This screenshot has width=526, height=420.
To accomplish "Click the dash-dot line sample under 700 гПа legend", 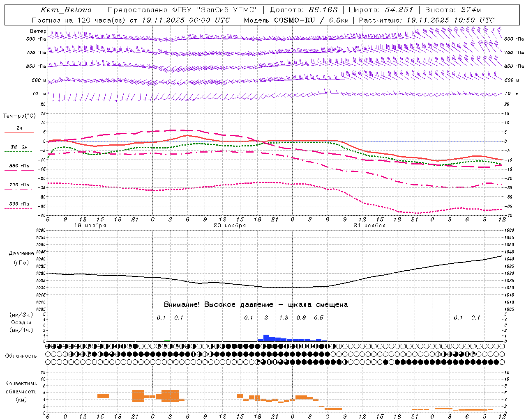I will (x=18, y=189).
